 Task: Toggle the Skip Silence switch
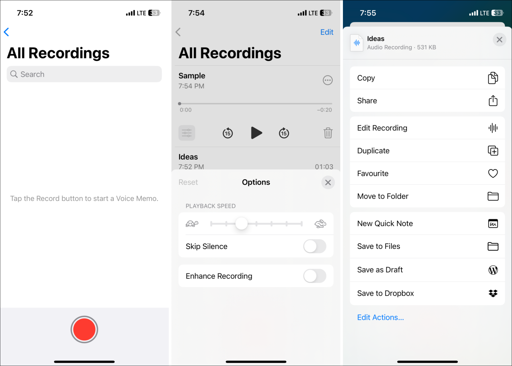[x=315, y=246]
